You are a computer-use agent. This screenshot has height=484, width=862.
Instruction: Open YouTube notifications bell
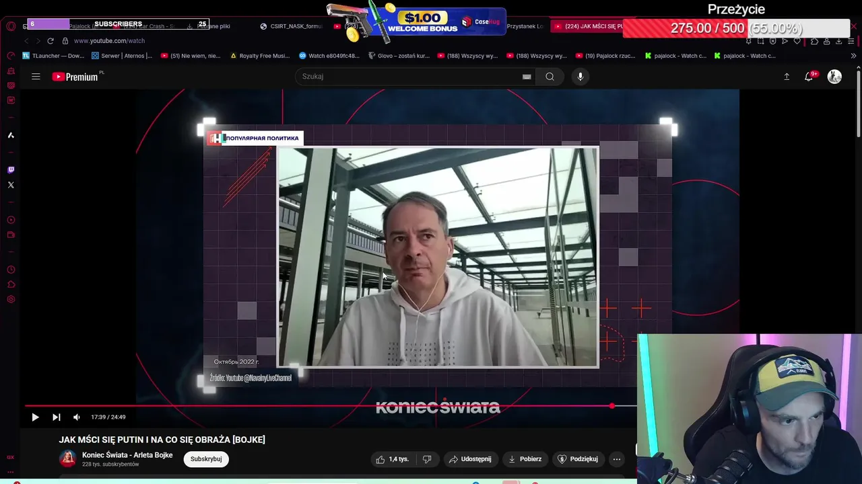pyautogui.click(x=809, y=77)
